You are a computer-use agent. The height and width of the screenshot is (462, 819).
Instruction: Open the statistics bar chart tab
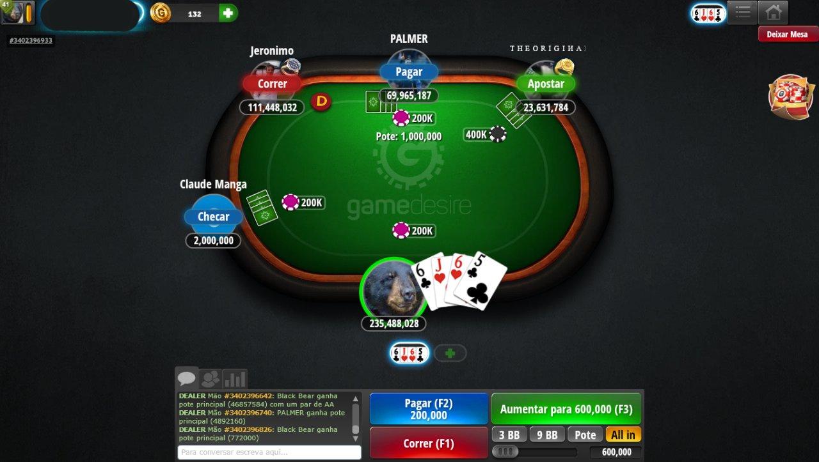[x=235, y=379]
